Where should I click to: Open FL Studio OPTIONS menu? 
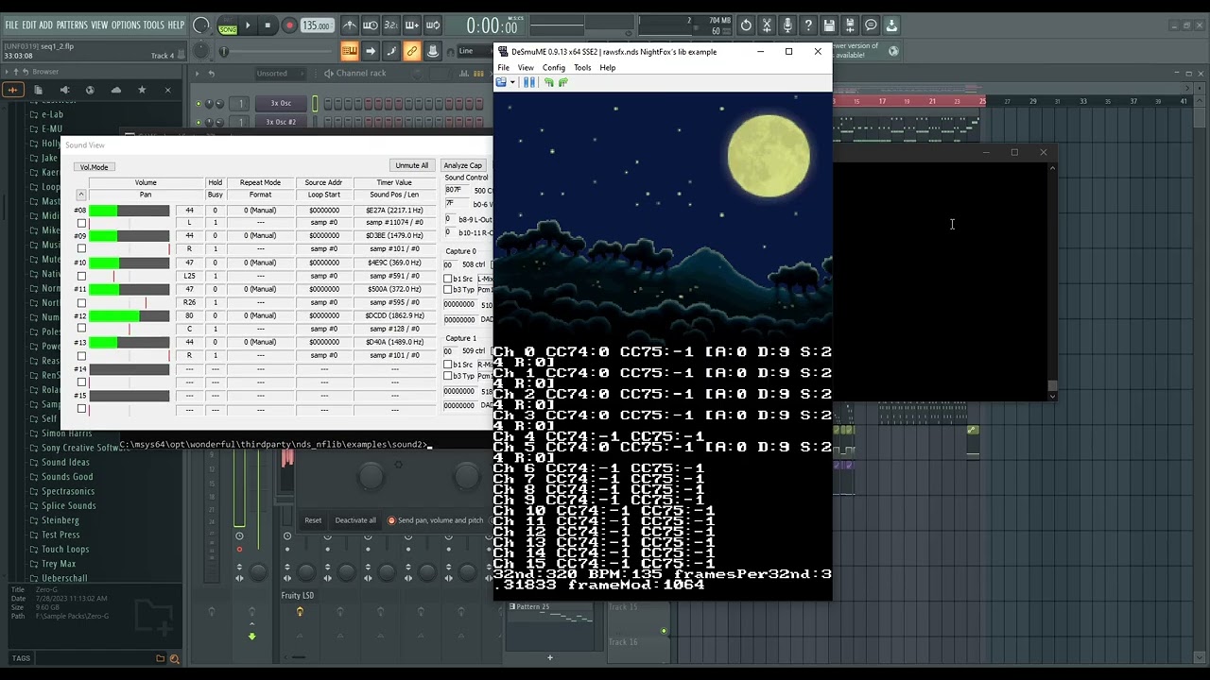point(126,25)
